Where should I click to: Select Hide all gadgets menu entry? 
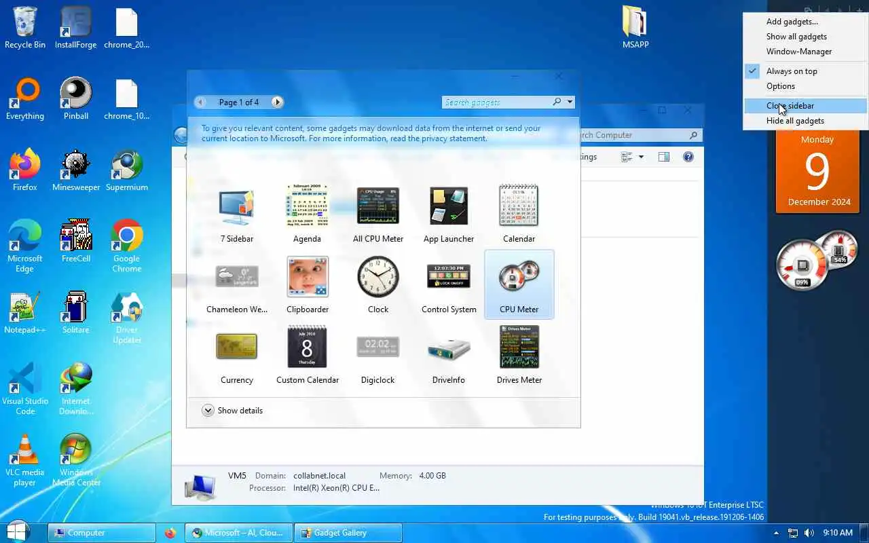tap(806, 121)
